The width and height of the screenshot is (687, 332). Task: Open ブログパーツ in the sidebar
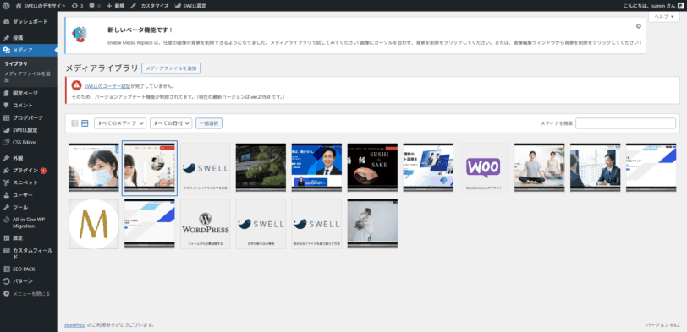29,117
